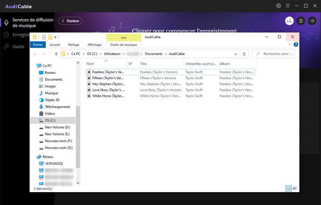
Task: Switch to details view layout icon
Action: click(x=288, y=188)
